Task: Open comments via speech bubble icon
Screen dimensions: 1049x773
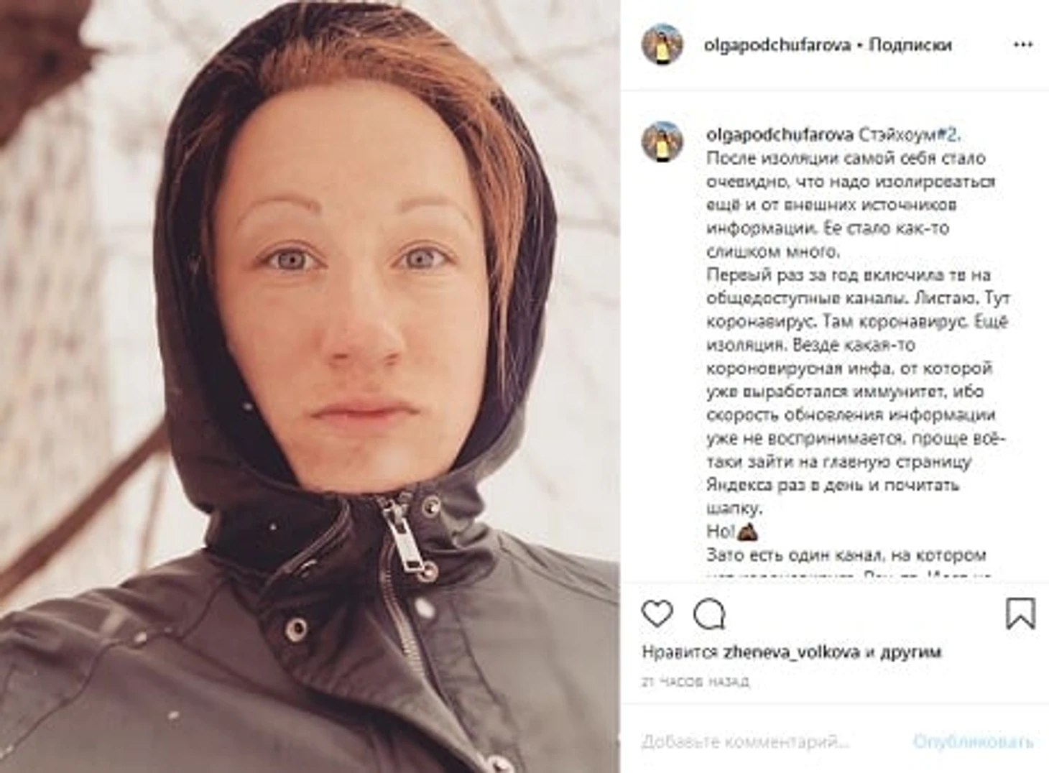Action: (709, 614)
